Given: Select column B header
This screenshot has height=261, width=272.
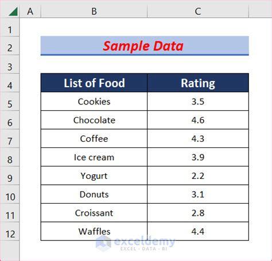Looking at the screenshot, I should point(94,11).
